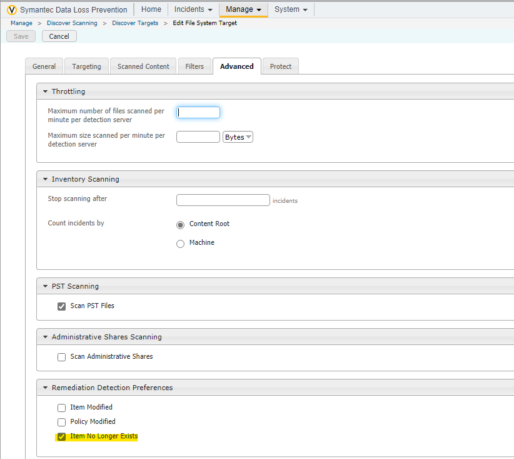Viewport: 514px width, 459px height.
Task: Open the System dropdown menu
Action: (x=291, y=9)
